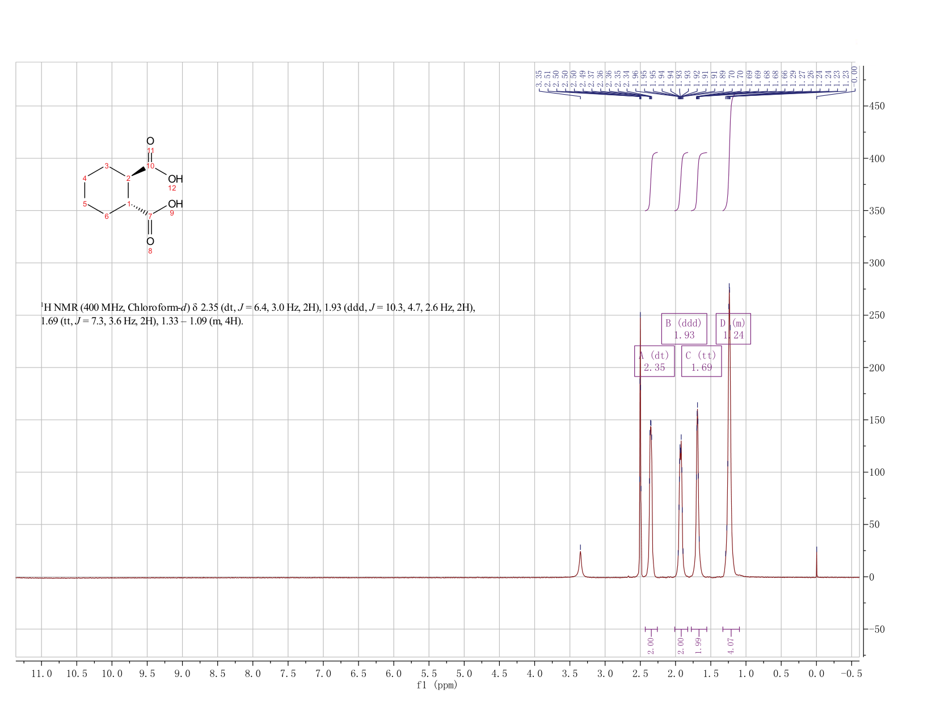Click the small broad peak near 3.35 ppm
936x723 pixels.
tap(580, 564)
